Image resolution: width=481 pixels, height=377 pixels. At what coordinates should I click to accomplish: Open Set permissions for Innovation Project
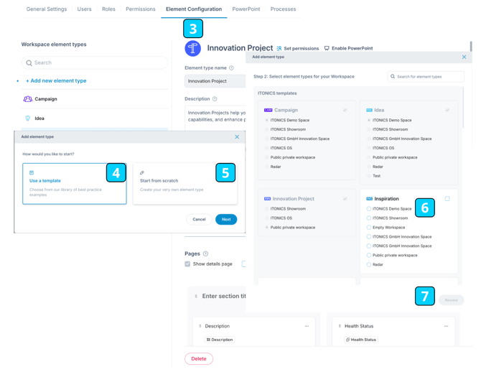298,48
